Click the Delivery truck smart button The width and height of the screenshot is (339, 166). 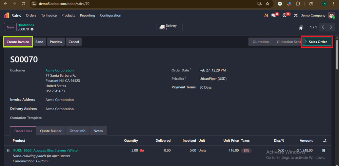coord(169,27)
